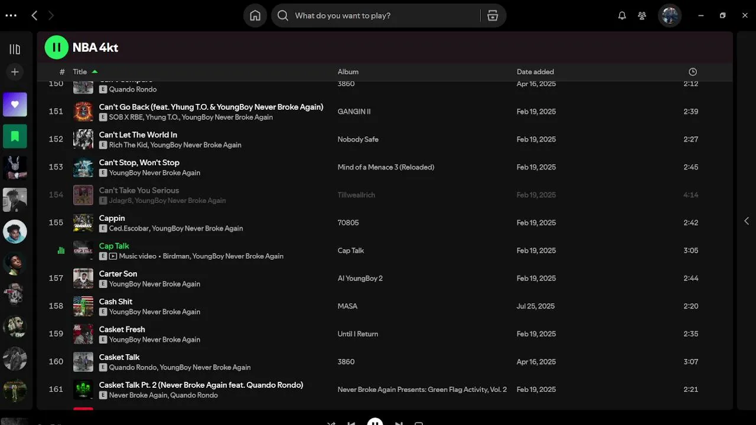Select Cash Shit track title
This screenshot has height=425, width=756.
tap(116, 301)
